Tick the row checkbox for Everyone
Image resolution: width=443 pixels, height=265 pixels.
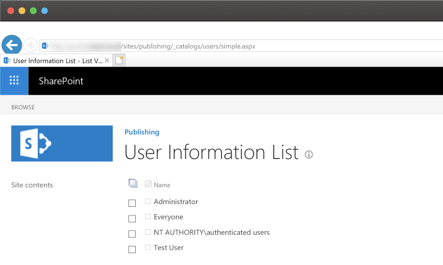pos(132,219)
